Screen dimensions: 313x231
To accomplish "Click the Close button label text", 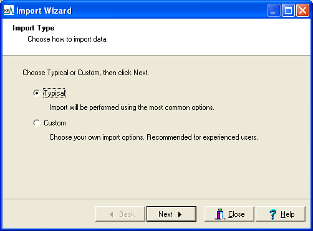I will (x=236, y=214).
